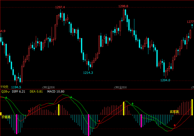Click the 1194.5 low price label
This screenshot has width=194, height=136.
(16, 87)
